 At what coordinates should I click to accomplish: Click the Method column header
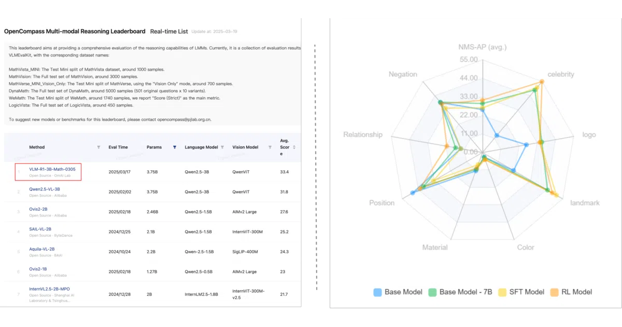point(37,147)
